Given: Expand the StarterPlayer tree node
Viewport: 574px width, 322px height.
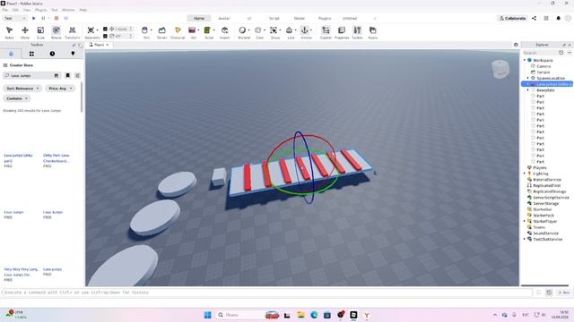Looking at the screenshot, I should (x=525, y=221).
